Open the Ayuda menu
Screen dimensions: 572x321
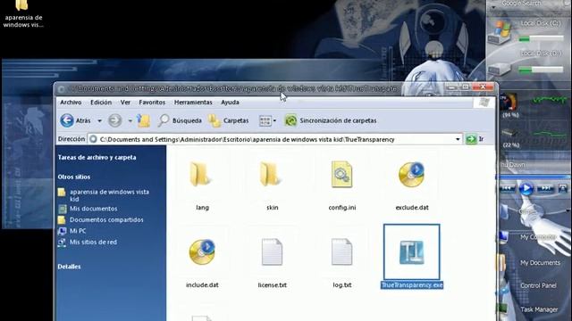tap(230, 103)
